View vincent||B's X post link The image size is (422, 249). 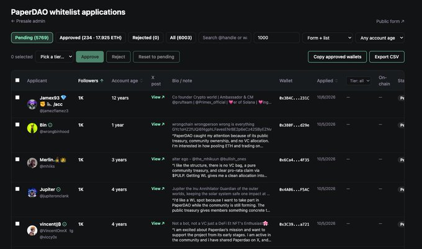tap(158, 224)
